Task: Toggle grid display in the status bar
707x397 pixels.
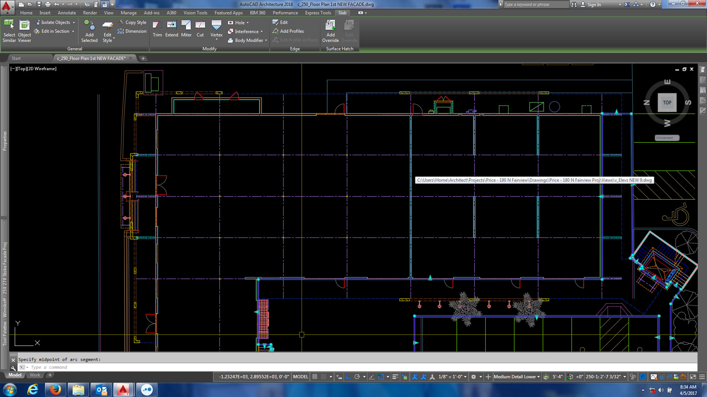Action: 315,376
